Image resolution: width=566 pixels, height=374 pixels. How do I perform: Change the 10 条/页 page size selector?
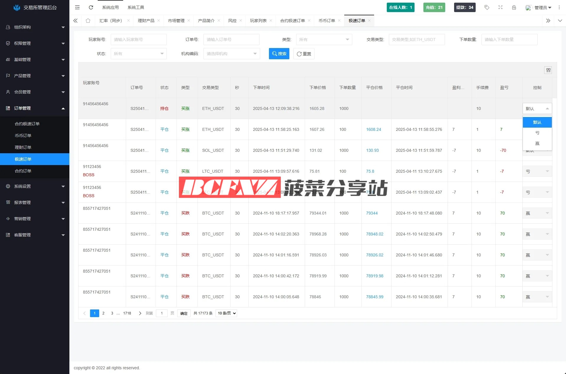(x=226, y=313)
